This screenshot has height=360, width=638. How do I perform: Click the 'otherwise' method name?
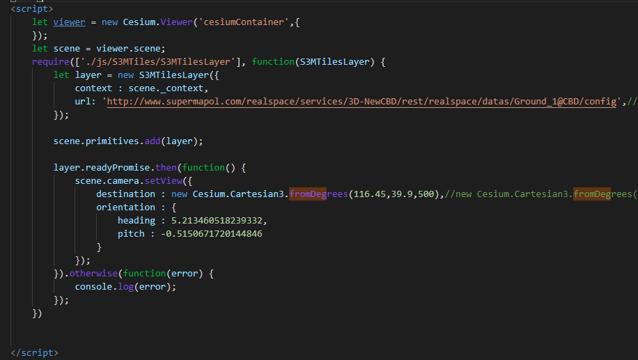pyautogui.click(x=93, y=274)
